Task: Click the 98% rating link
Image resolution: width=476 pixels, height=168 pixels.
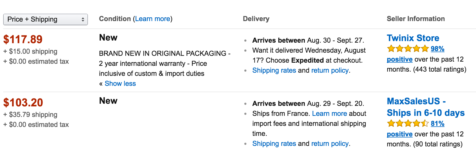Action: (x=437, y=49)
